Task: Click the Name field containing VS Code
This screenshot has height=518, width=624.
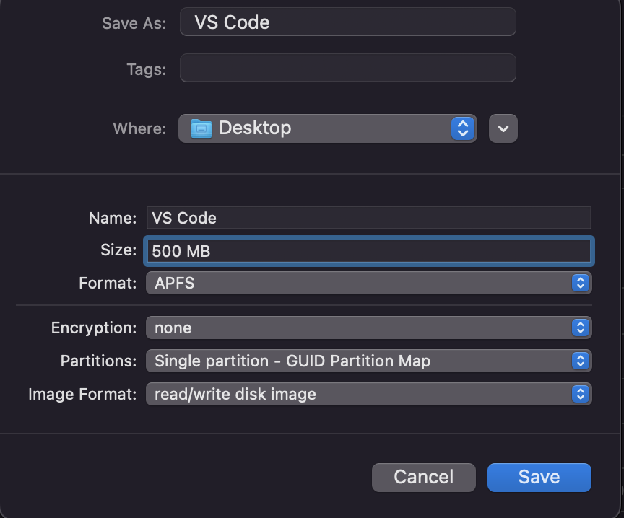Action: 369,218
